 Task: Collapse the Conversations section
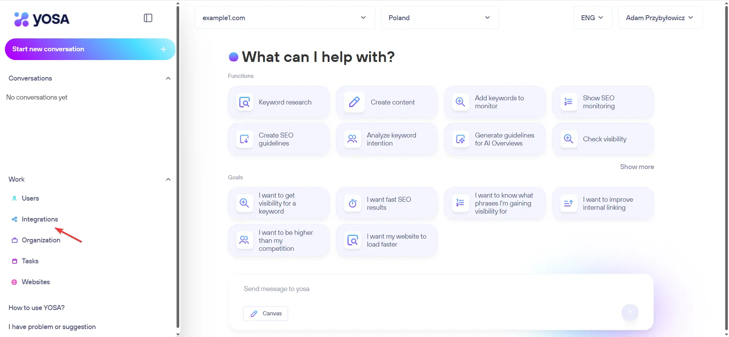click(x=168, y=78)
